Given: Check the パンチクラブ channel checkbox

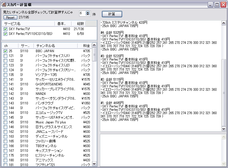Looking at the screenshot, I should (5, 103).
